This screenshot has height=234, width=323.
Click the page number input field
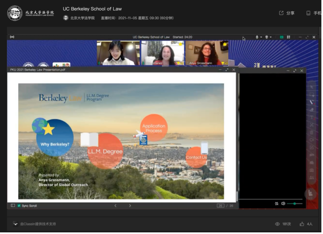point(220,206)
